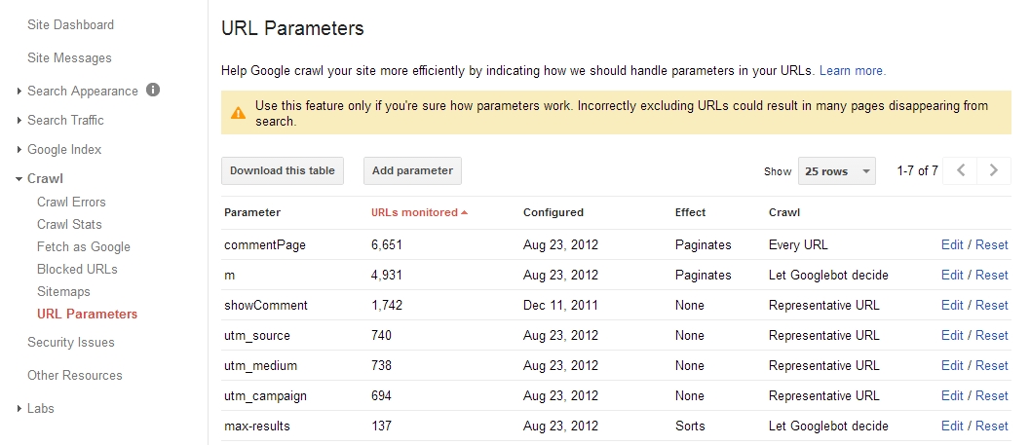Viewport: 1030px width, 445px height.
Task: Select Sitemaps in the sidebar
Action: (x=63, y=291)
